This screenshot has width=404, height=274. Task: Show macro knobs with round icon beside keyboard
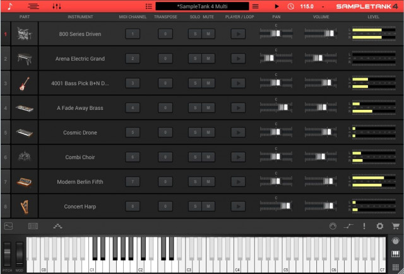coord(395,241)
